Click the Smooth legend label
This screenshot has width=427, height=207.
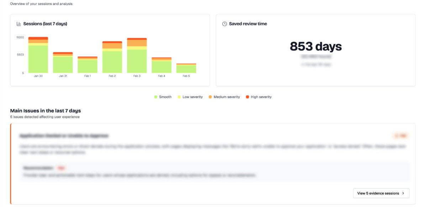point(165,97)
